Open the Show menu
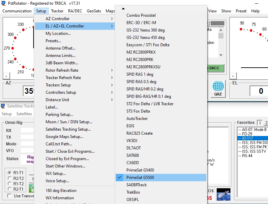268x204 pixels. click(226, 11)
